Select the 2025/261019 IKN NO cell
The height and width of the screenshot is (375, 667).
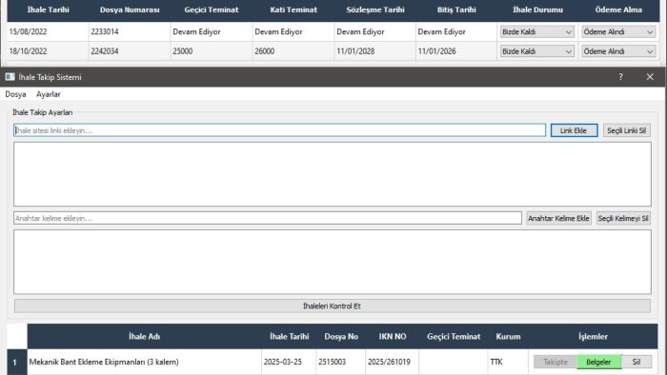click(x=393, y=362)
